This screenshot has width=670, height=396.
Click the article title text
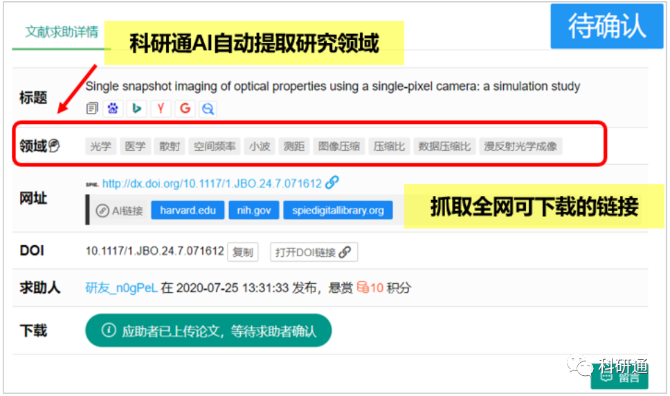tap(332, 87)
